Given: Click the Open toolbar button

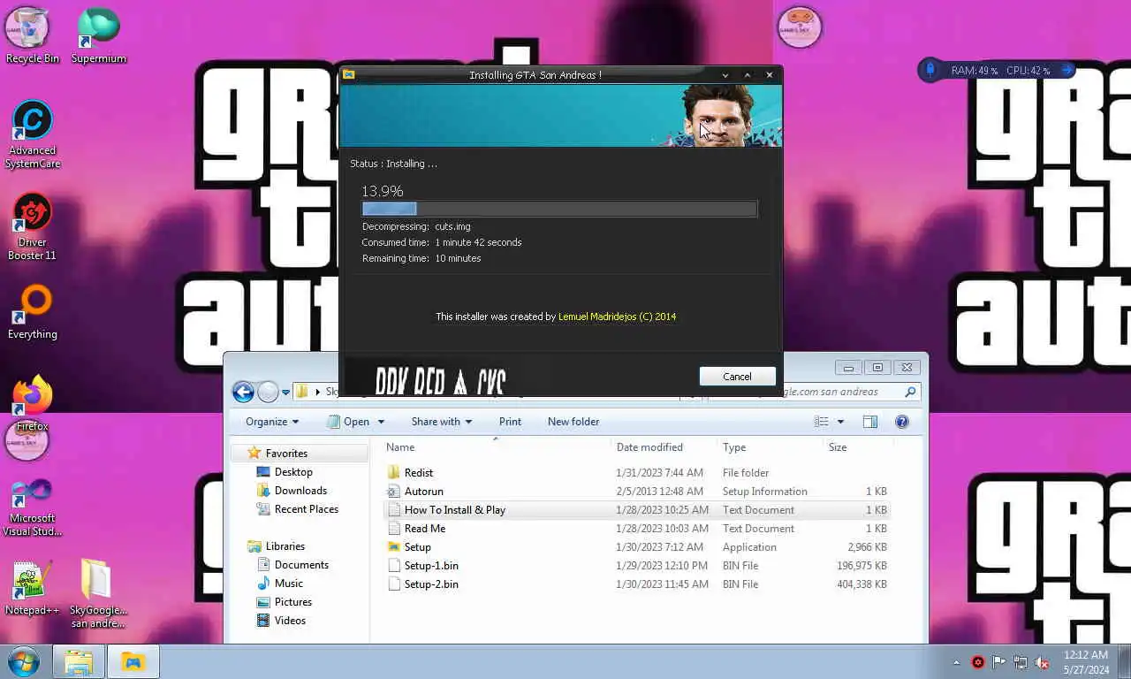Looking at the screenshot, I should click(x=348, y=422).
